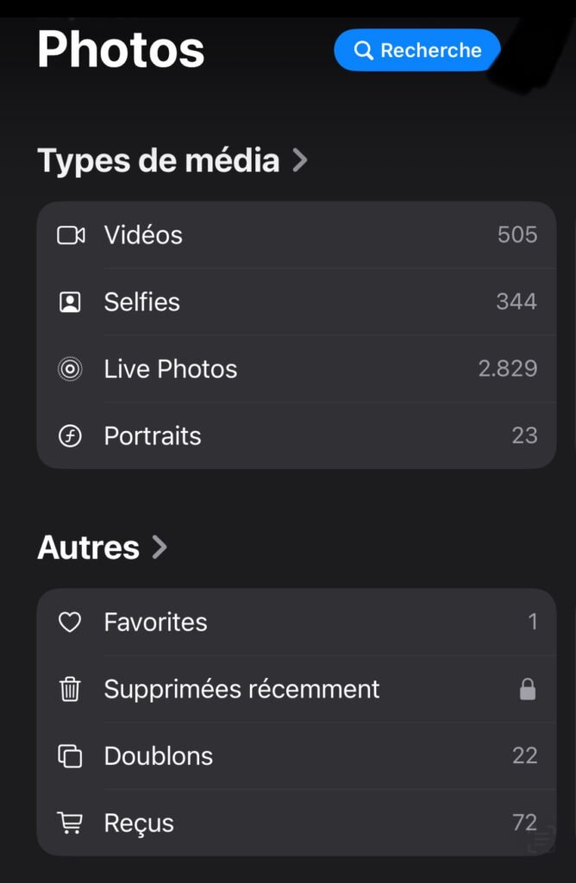Open the Portraits aperture icon

[70, 435]
